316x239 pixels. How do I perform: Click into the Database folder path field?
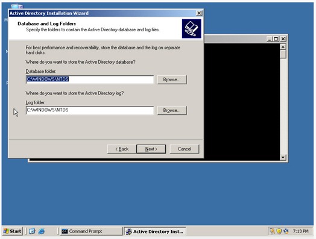coord(90,79)
